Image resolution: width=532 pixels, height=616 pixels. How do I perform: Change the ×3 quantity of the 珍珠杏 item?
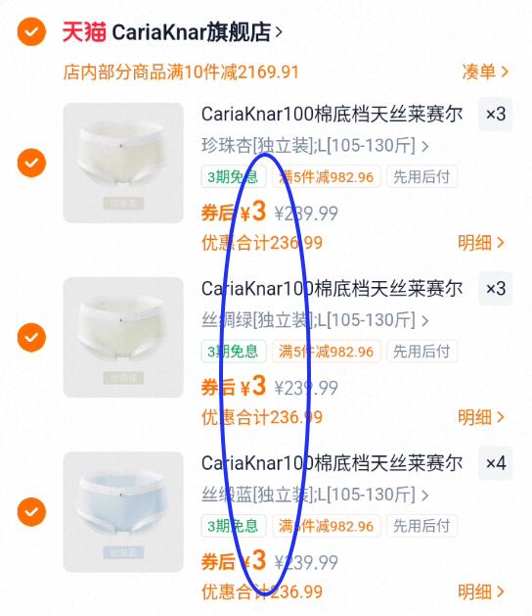click(496, 114)
